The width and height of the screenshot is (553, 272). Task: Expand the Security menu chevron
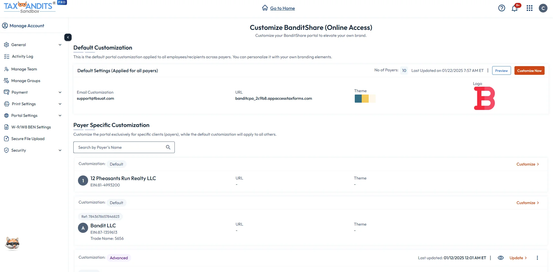point(60,150)
